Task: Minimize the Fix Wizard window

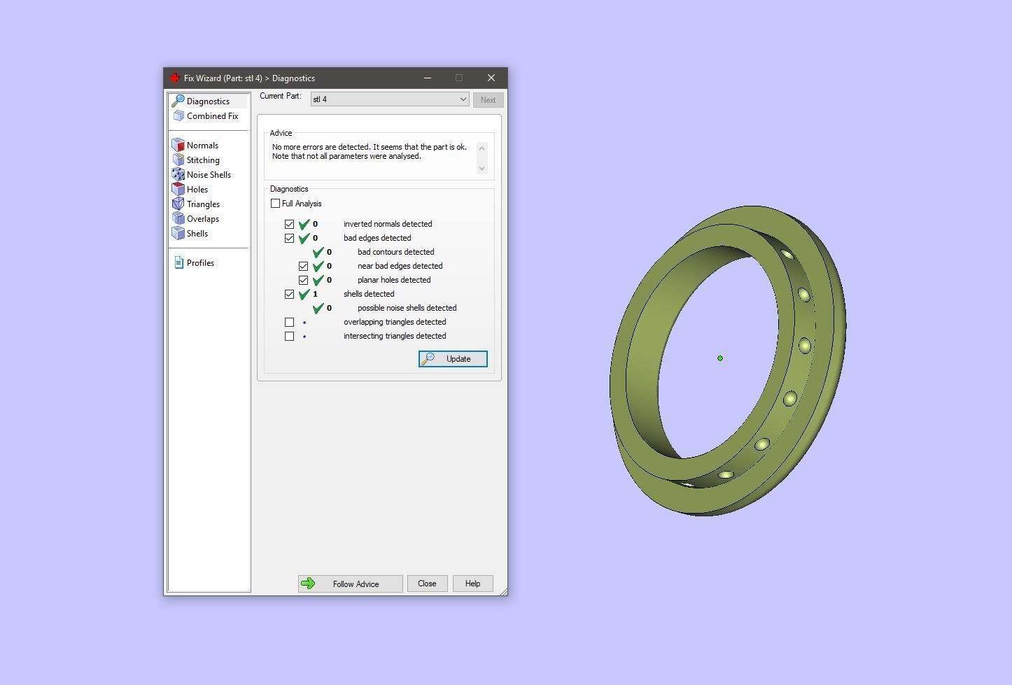Action: tap(427, 78)
